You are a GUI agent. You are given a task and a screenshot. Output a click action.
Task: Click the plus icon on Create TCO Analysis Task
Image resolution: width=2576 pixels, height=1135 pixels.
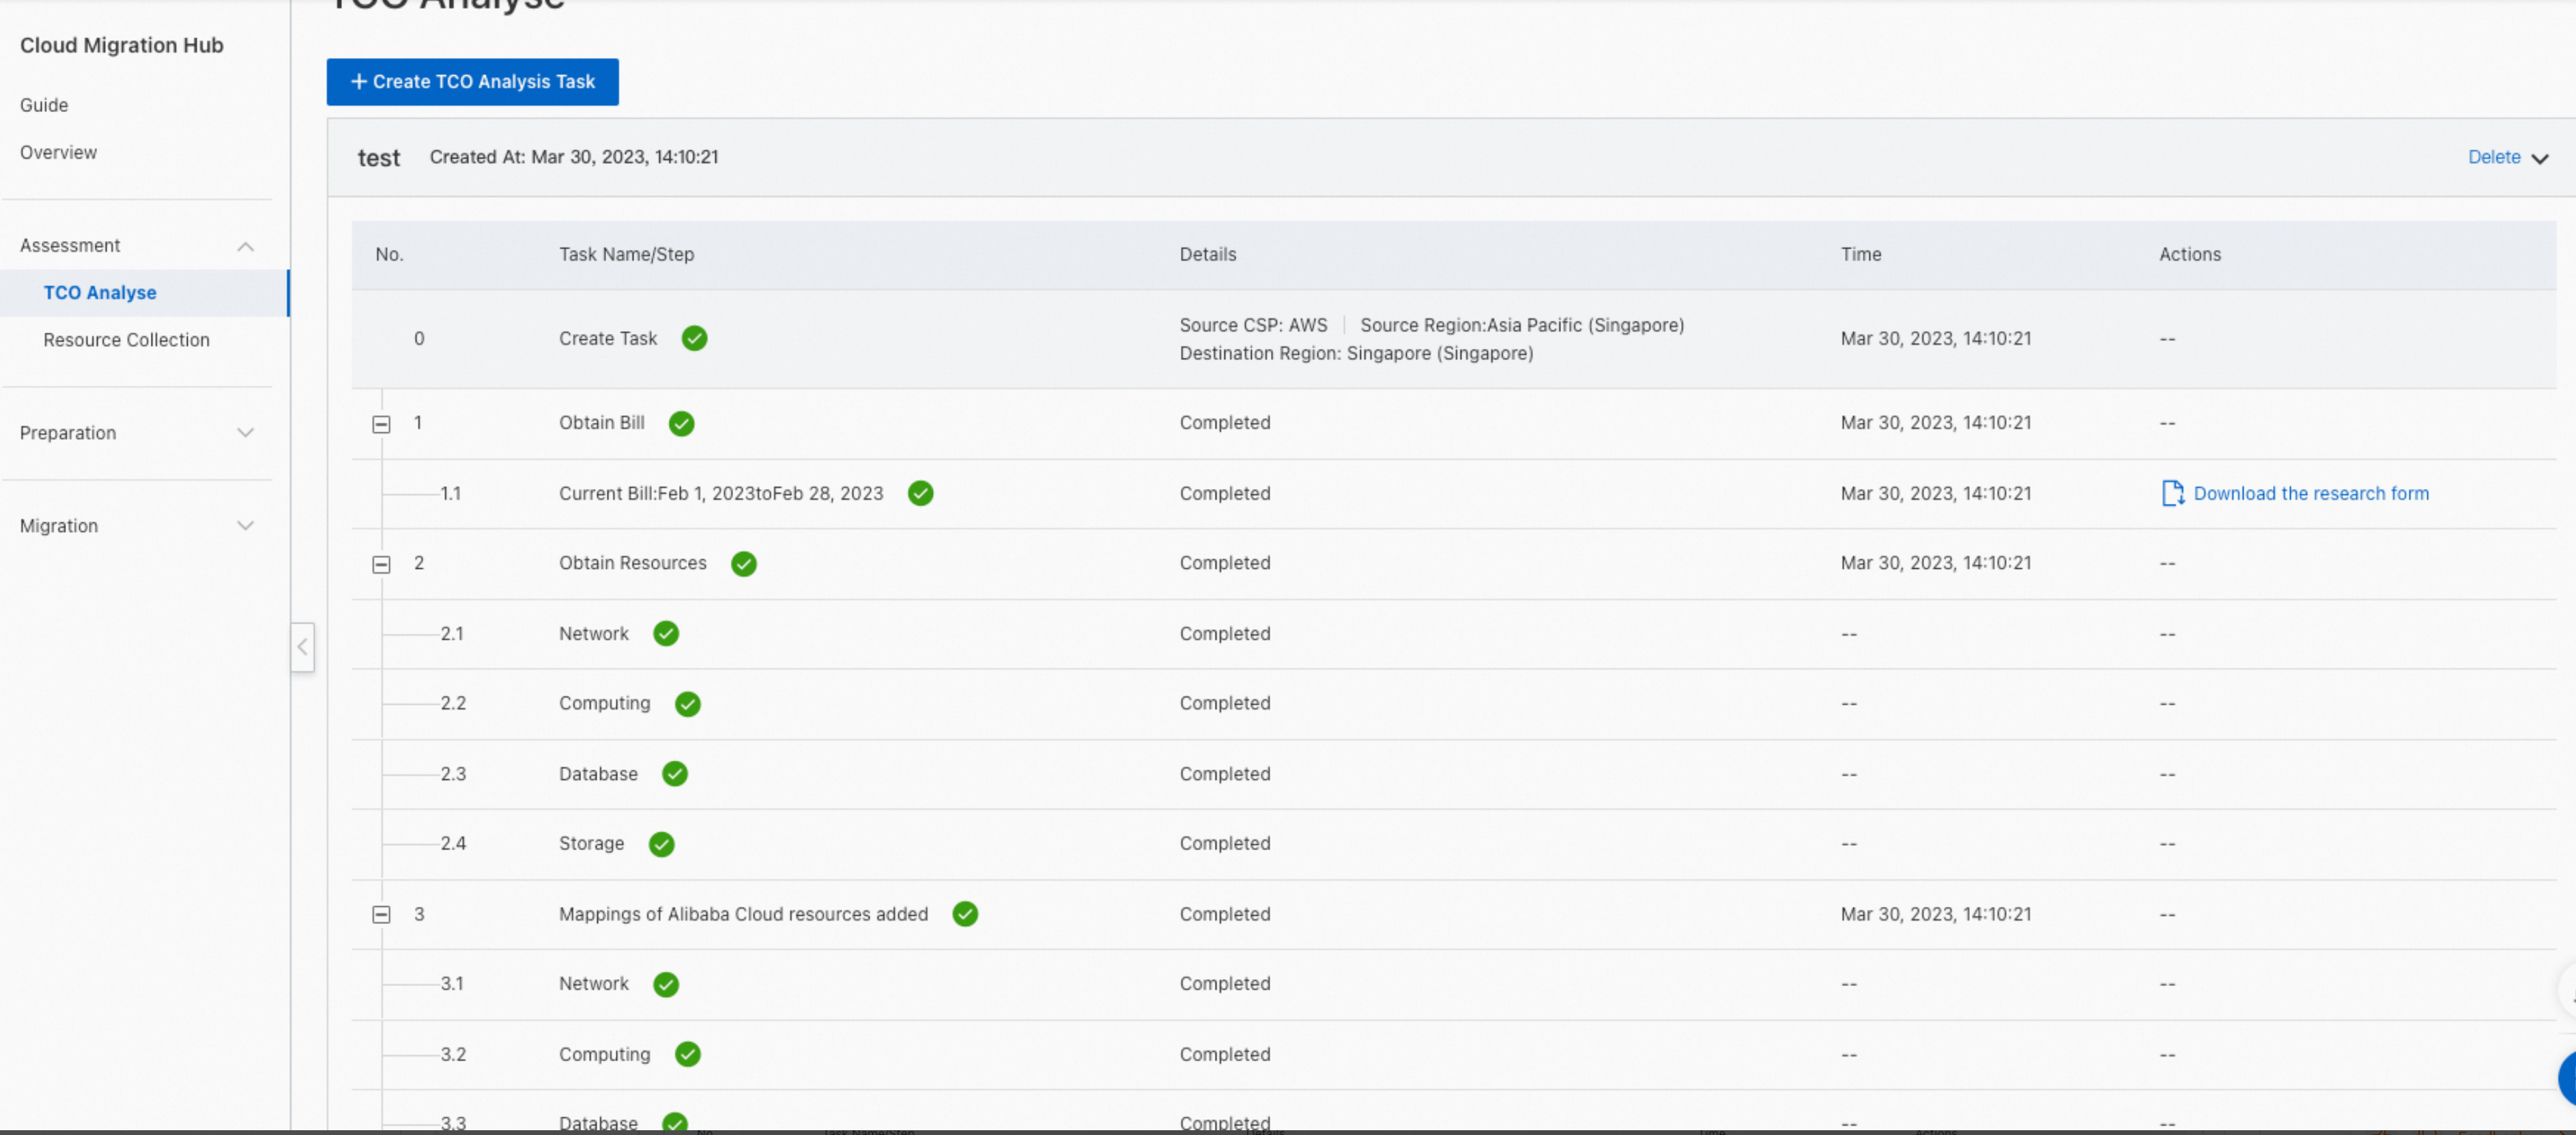coord(359,82)
